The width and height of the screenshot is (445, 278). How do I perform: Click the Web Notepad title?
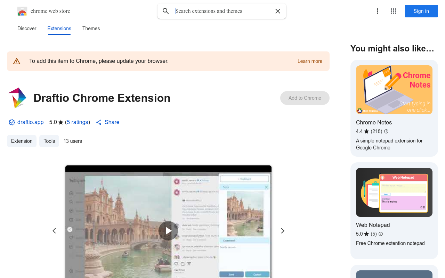[373, 225]
